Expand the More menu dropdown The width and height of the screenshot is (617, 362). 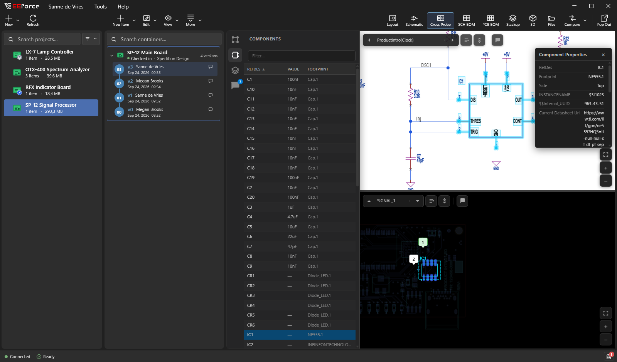[200, 20]
